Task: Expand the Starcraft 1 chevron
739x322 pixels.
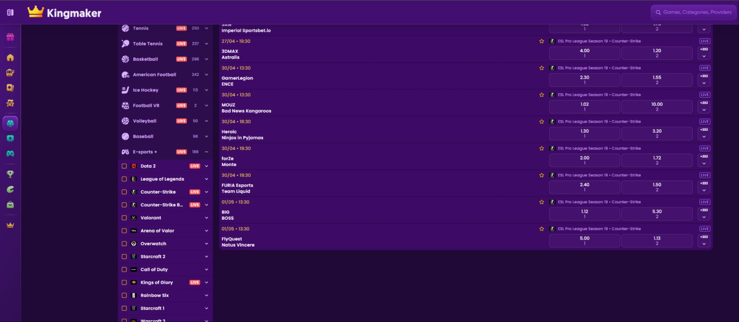Action: pos(207,308)
